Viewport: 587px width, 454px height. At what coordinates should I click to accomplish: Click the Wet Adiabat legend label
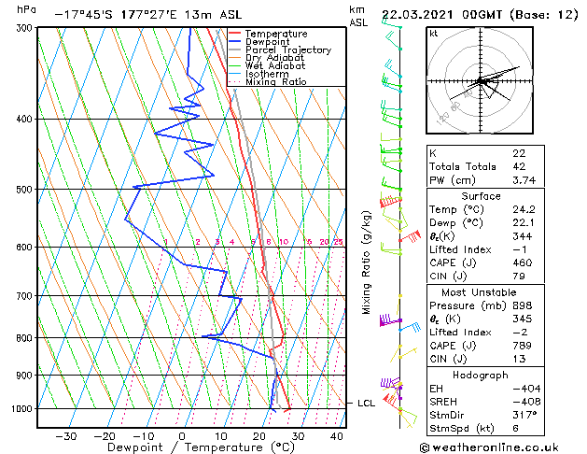pos(275,65)
